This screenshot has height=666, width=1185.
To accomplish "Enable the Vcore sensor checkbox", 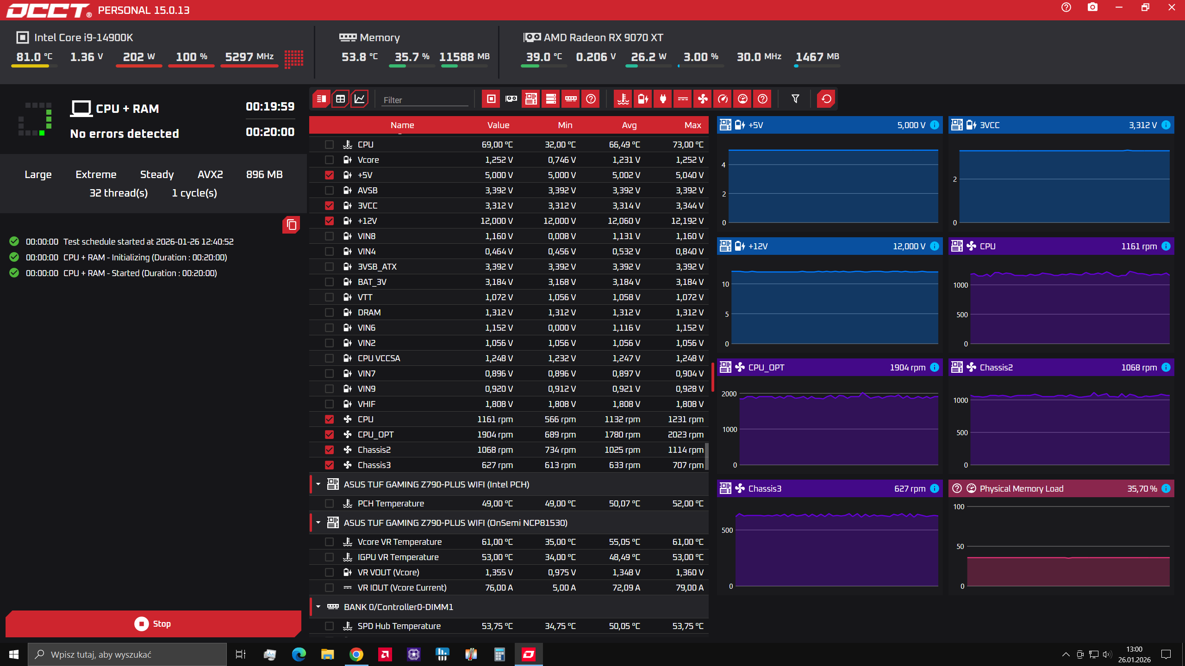I will (x=329, y=160).
